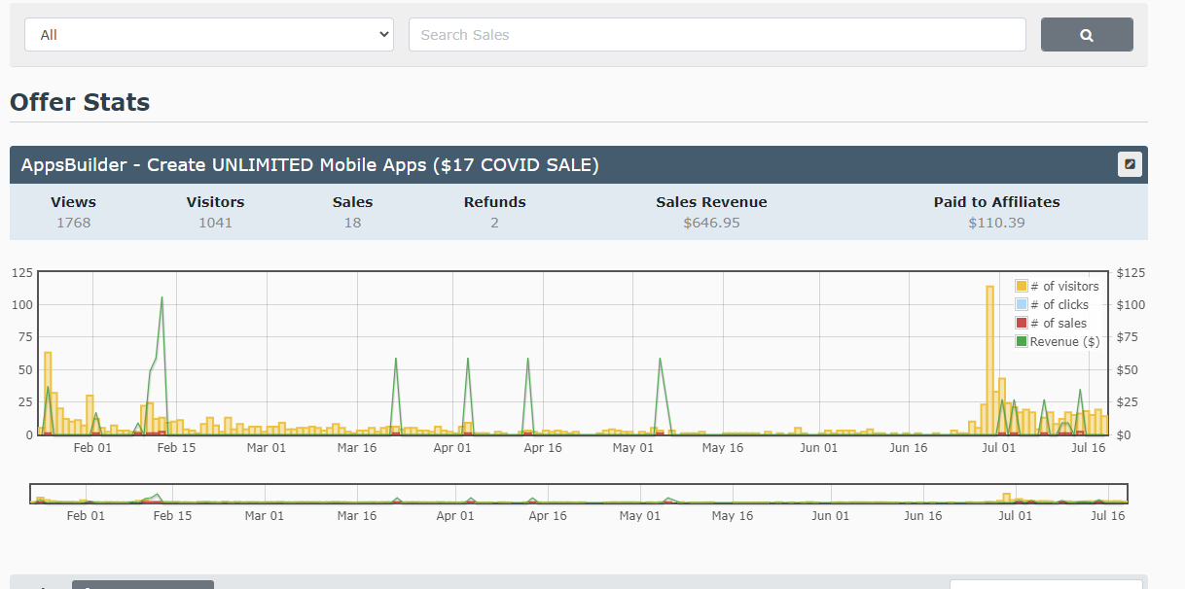
Task: Focus the Search Sales input field
Action: (716, 35)
